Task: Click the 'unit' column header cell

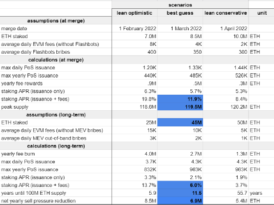Action: [x=262, y=13]
